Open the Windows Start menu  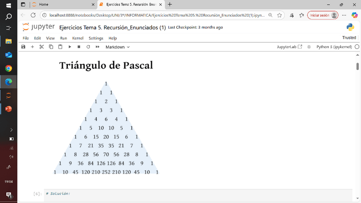pos(9,5)
